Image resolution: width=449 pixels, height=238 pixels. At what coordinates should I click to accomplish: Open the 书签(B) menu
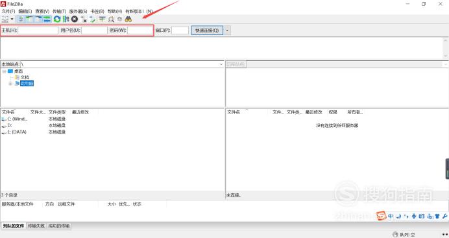coord(97,11)
